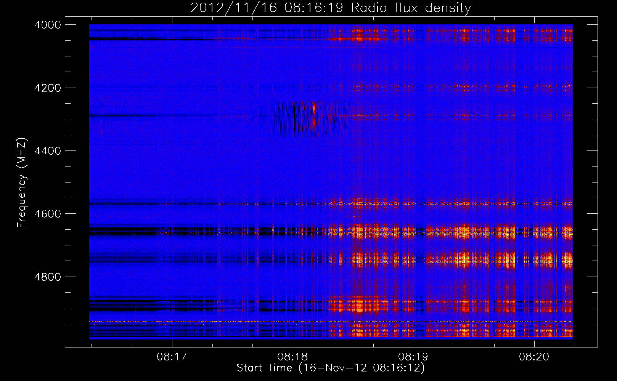Viewport: 617px width, 381px height.
Task: Click the 08:17 time tick label
Action: (x=172, y=357)
